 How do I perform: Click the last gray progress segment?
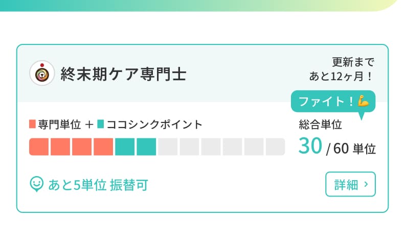coord(275,146)
